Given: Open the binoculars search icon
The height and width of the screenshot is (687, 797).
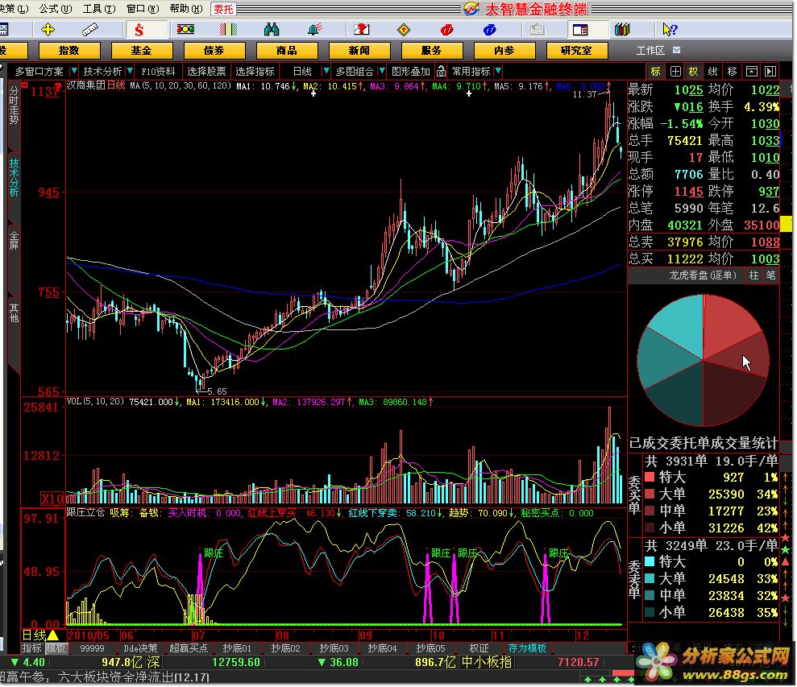Looking at the screenshot, I should pos(272,30).
